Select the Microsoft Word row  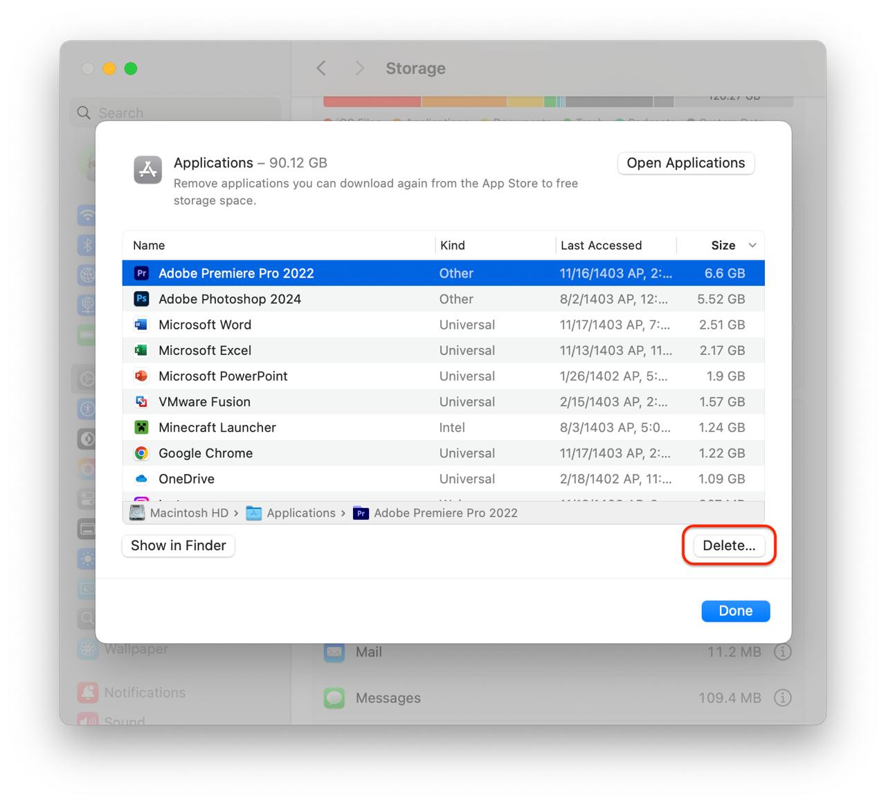point(444,325)
